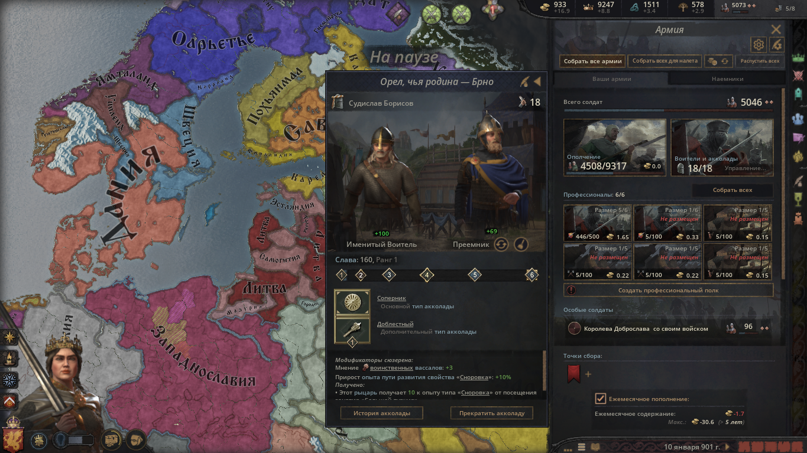Image resolution: width=807 pixels, height=453 pixels.
Task: Add new rally point plus icon
Action: coord(588,374)
